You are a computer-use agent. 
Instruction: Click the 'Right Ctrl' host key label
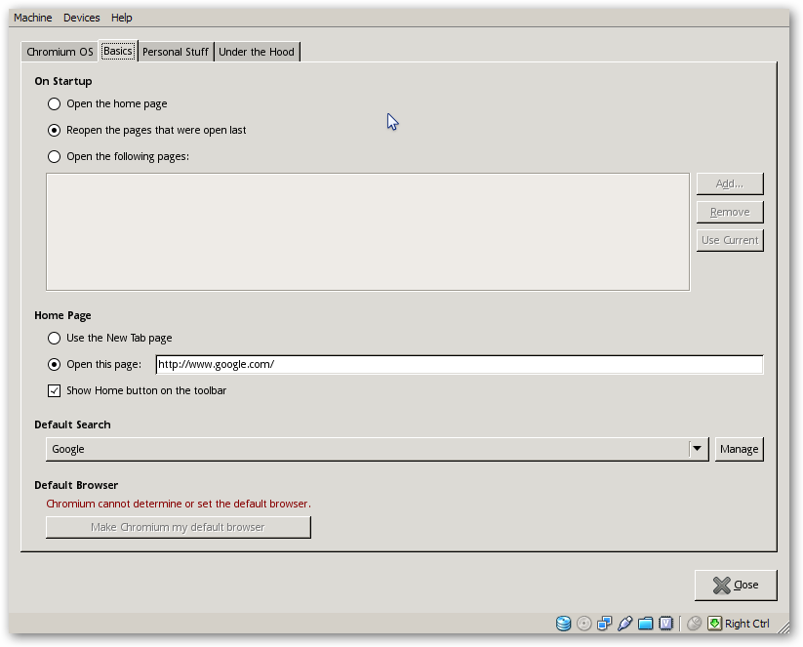[746, 624]
